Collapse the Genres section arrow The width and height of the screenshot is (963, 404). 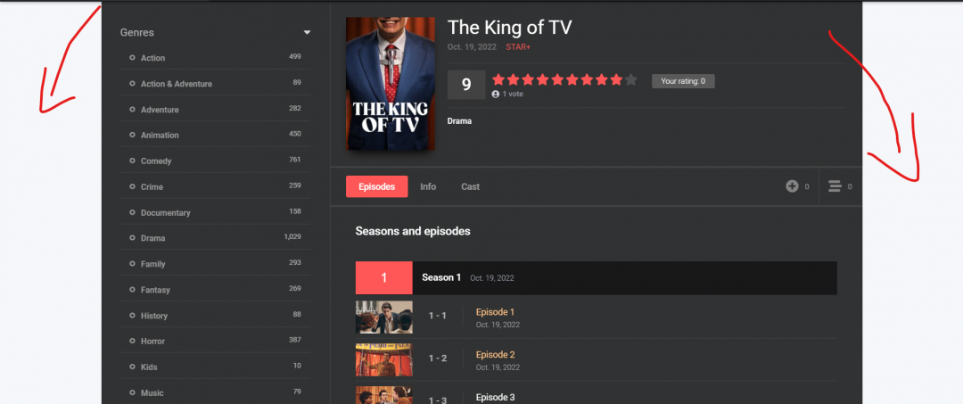click(x=307, y=33)
